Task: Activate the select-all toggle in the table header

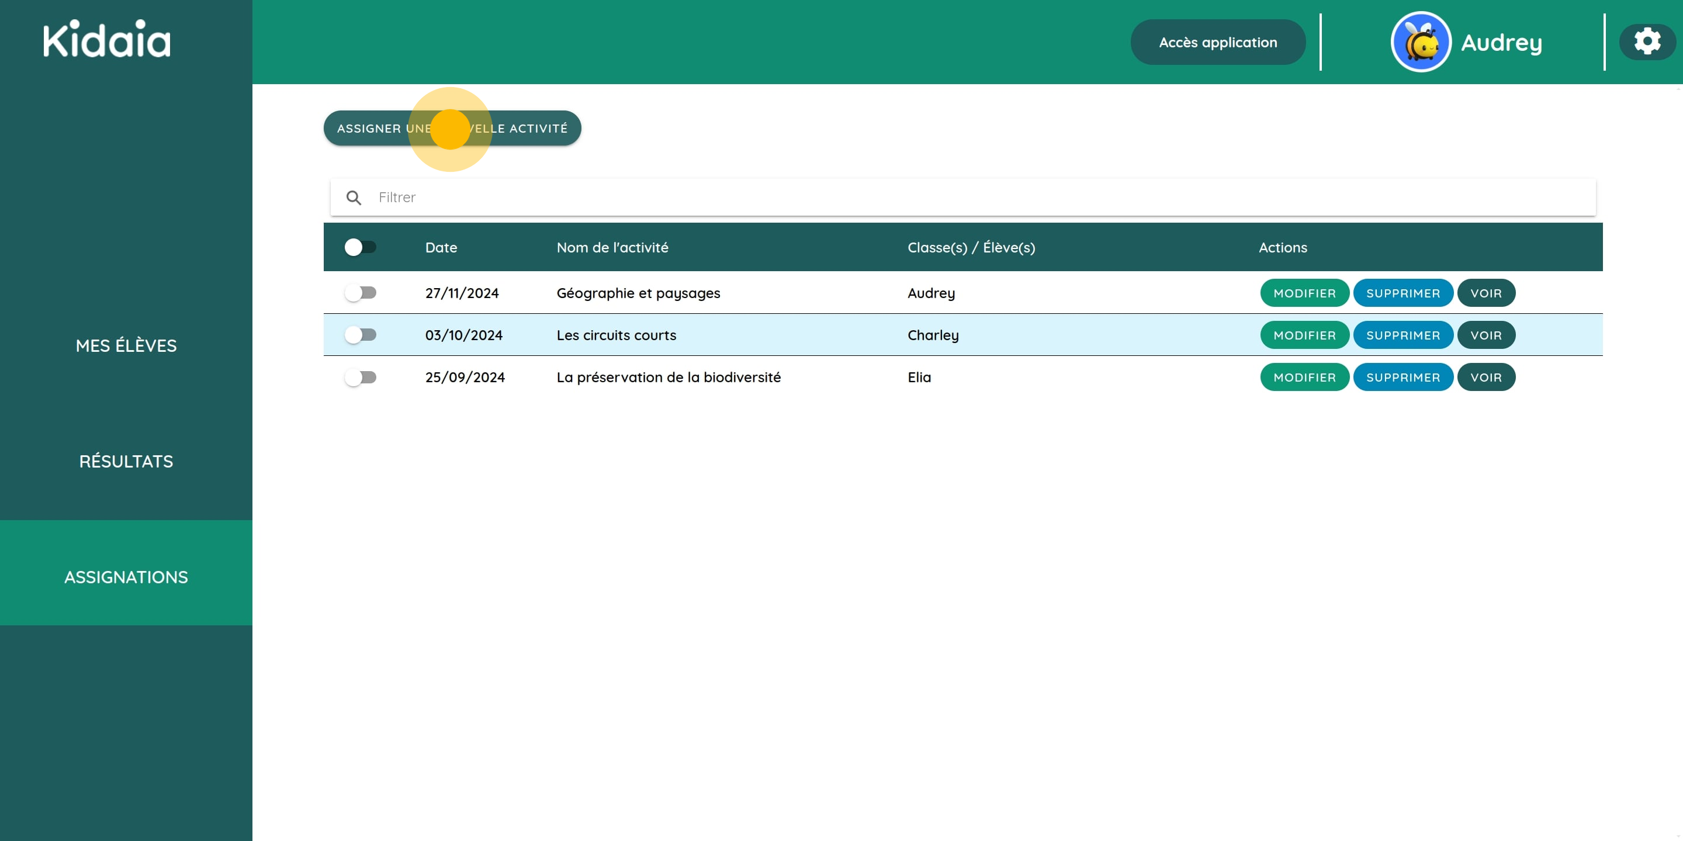Action: point(361,247)
